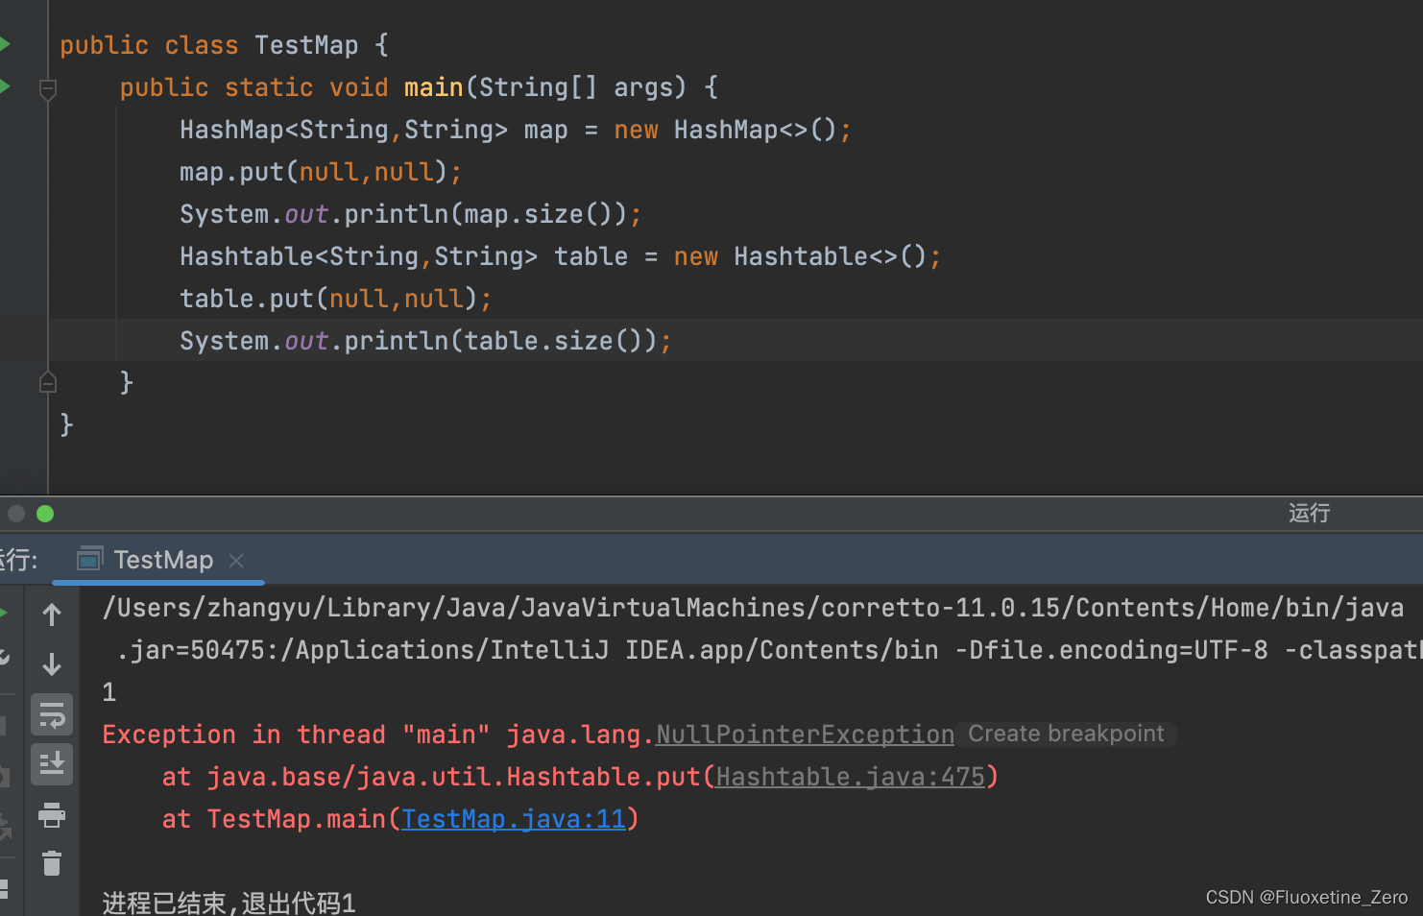Click the '进程已结束,退出代码1' console line
Image resolution: width=1423 pixels, height=916 pixels.
[229, 903]
